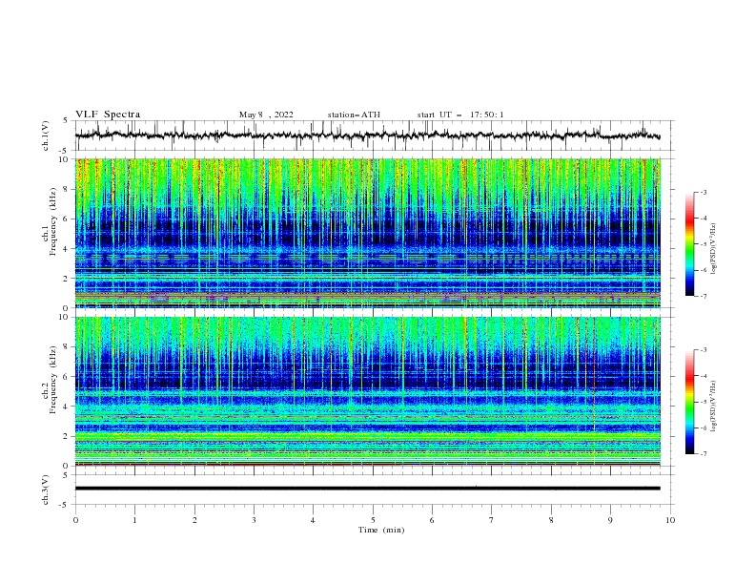Image resolution: width=755 pixels, height=584 pixels.
Task: Click the 'ch.1(V)' waveform axis label
Action: 46,136
